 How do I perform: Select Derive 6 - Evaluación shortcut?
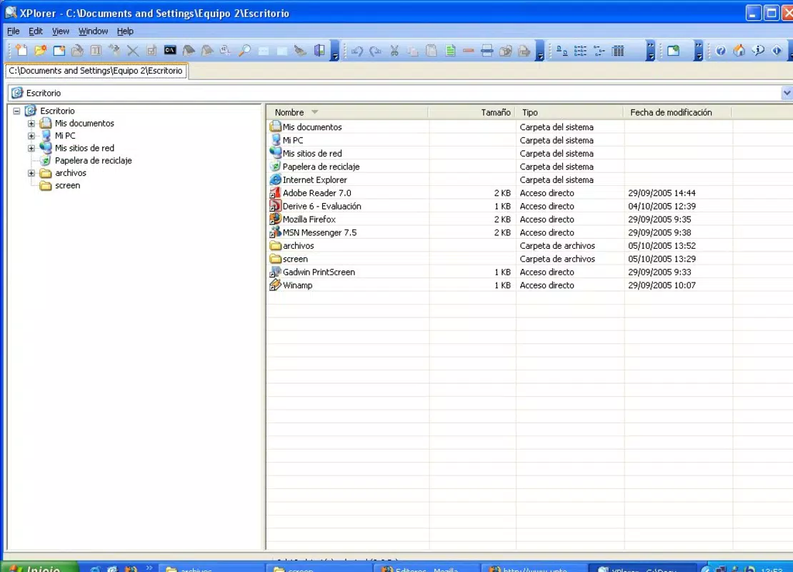[x=321, y=206]
